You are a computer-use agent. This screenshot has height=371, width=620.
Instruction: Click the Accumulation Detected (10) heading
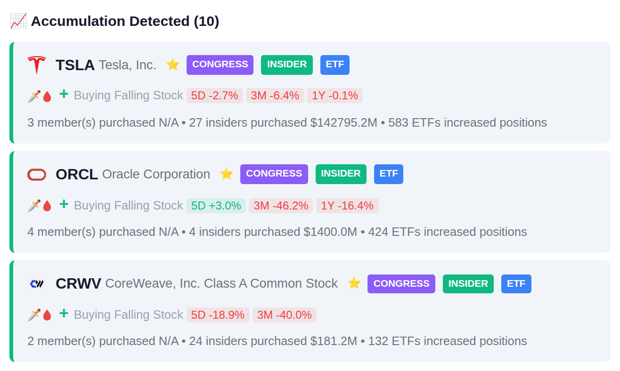[x=125, y=21]
